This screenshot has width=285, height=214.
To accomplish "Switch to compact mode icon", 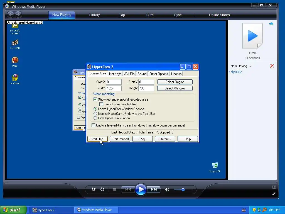I will pyautogui.click(x=274, y=193).
